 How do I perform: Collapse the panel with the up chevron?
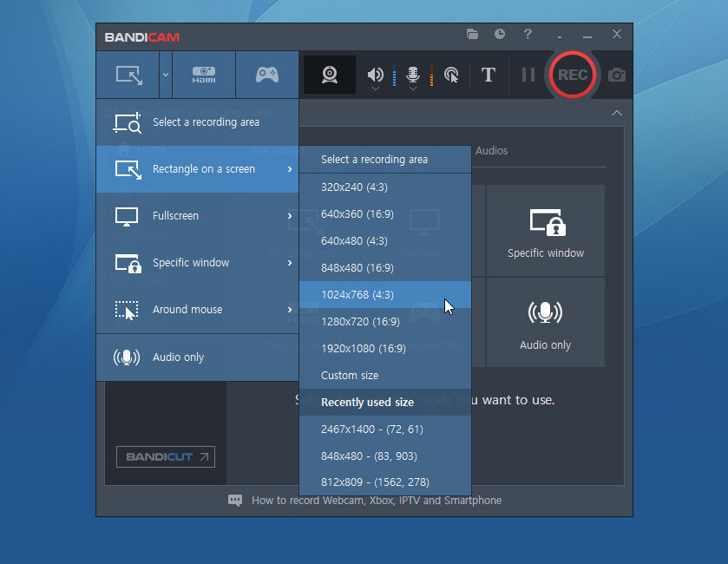point(617,113)
